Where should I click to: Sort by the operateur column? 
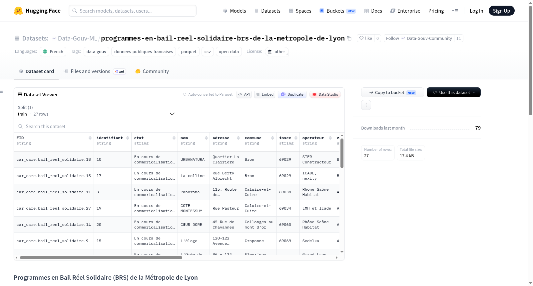click(330, 138)
